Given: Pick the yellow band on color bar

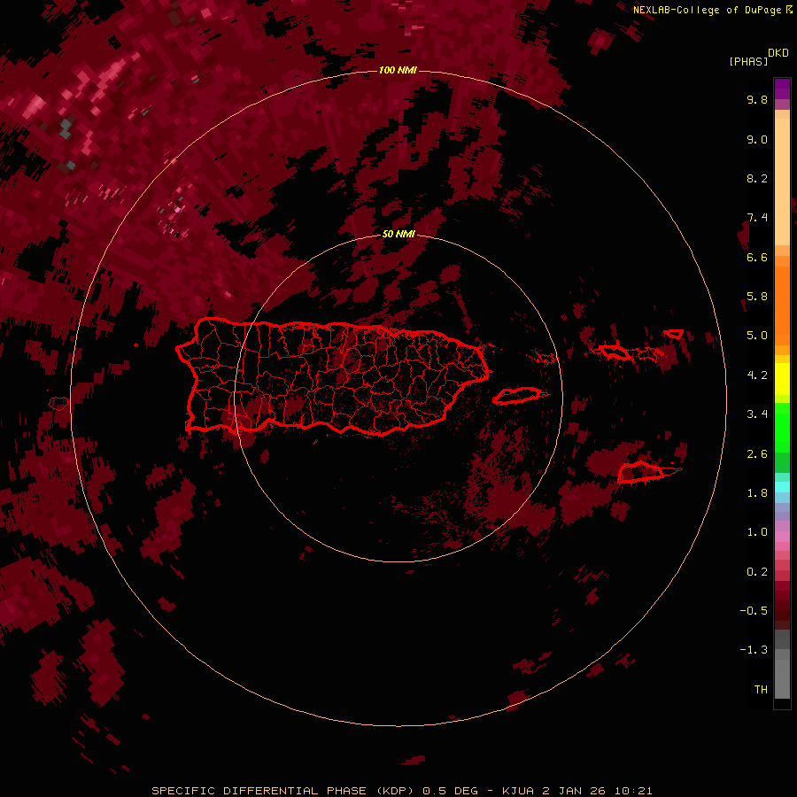Looking at the screenshot, I should coord(782,379).
